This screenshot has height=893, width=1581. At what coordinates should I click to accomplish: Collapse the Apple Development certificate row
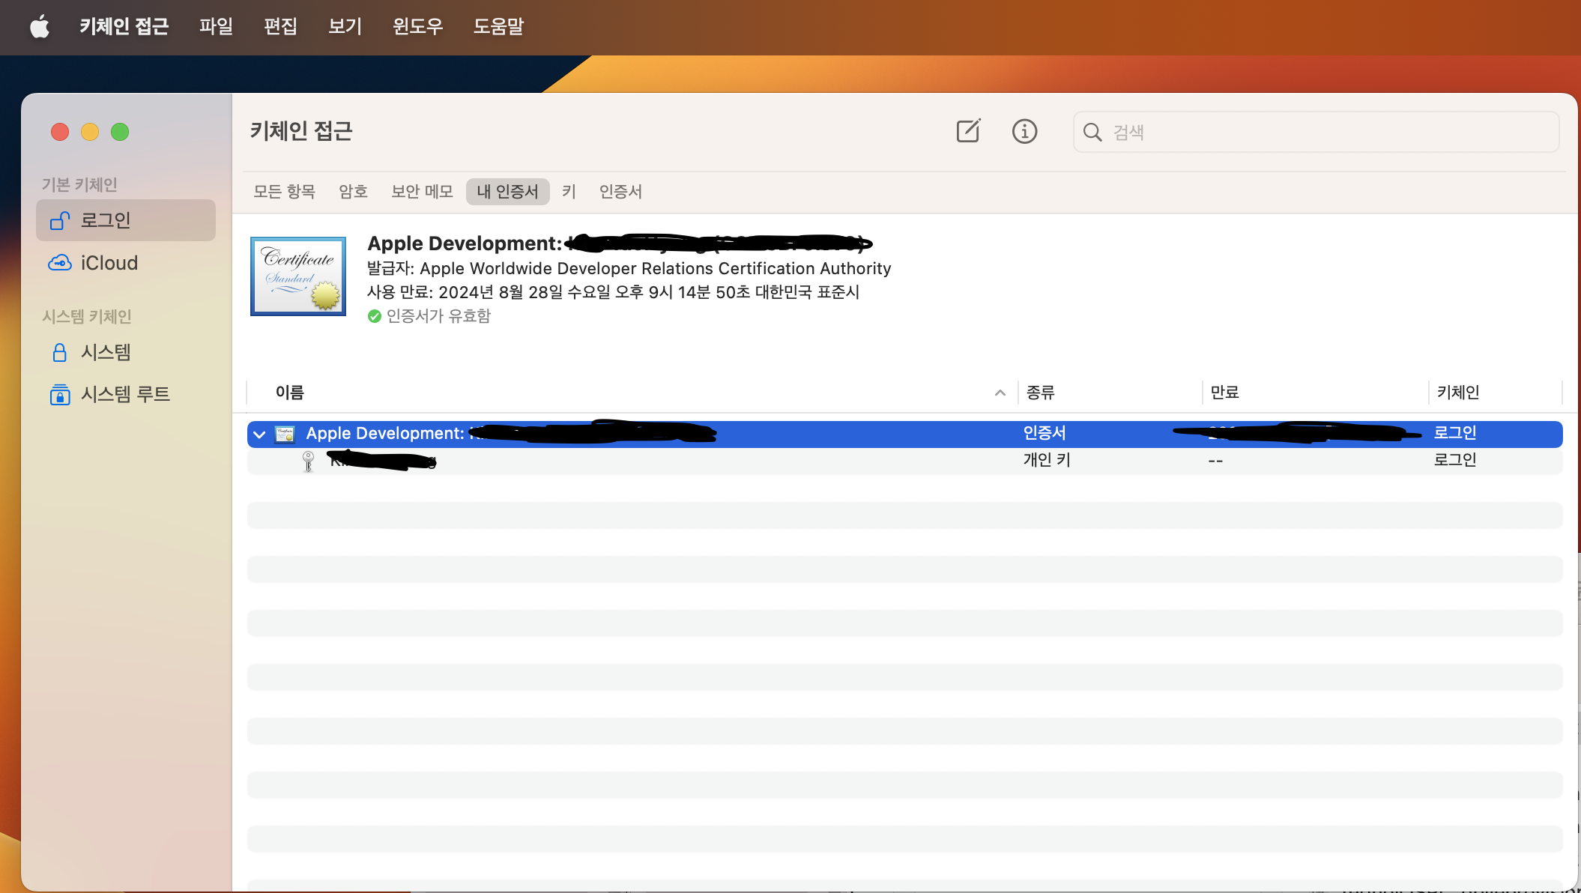(x=259, y=434)
